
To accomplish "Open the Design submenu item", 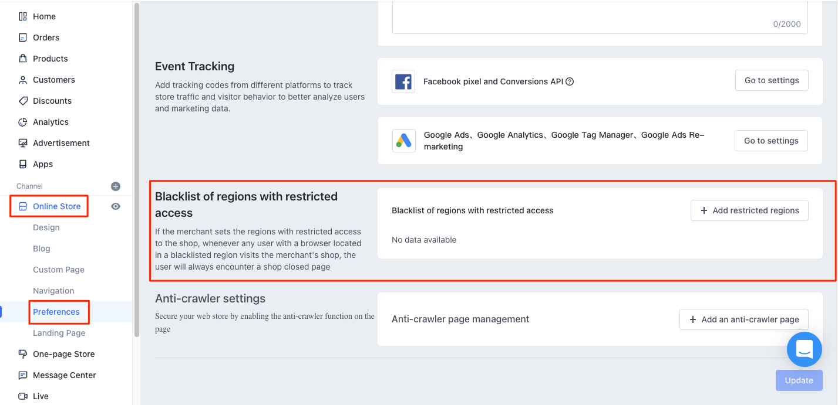I will point(46,227).
